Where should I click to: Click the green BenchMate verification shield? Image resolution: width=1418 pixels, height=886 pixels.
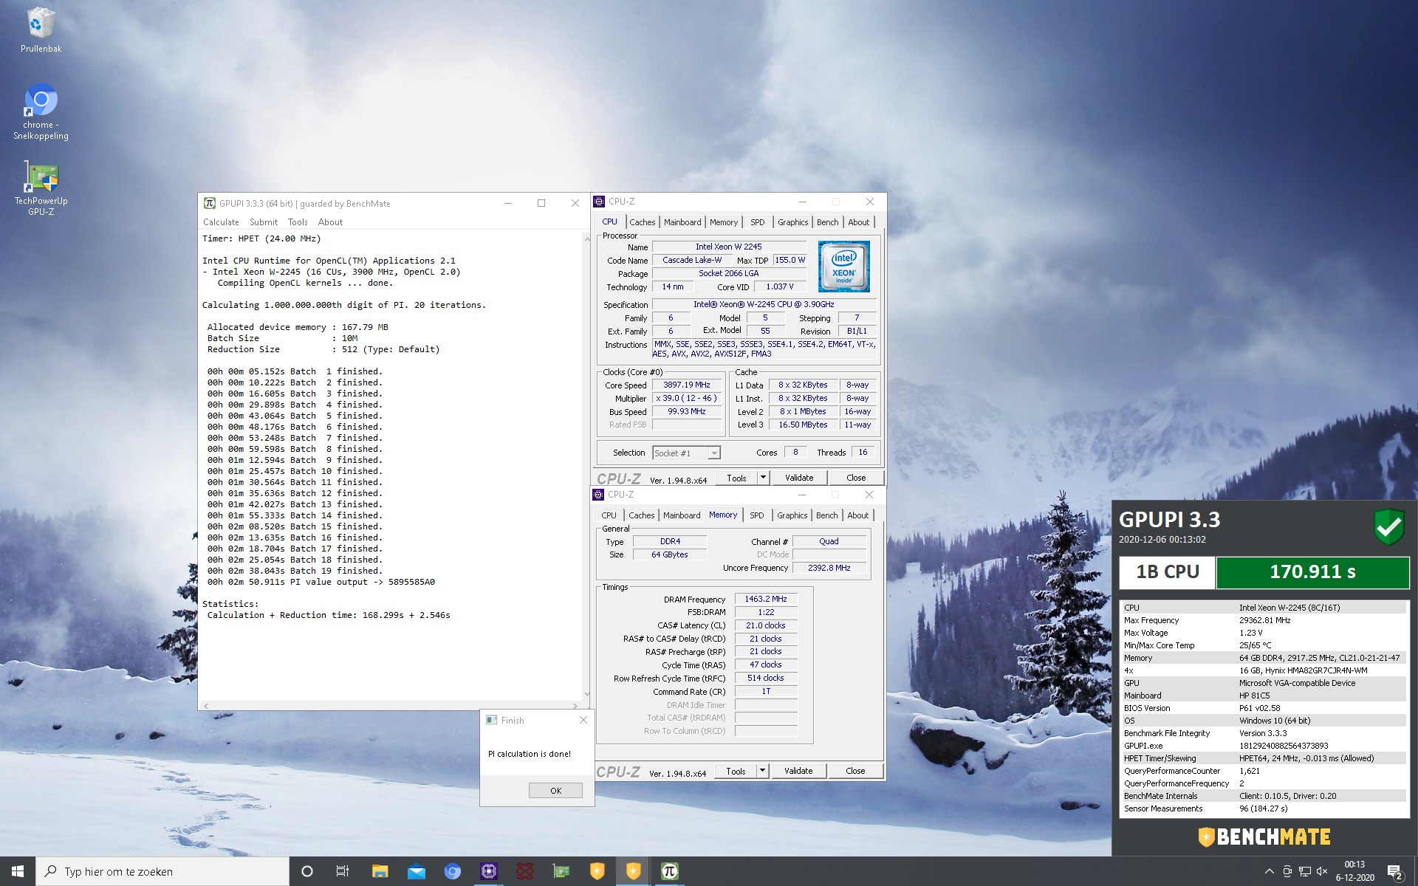[1388, 526]
